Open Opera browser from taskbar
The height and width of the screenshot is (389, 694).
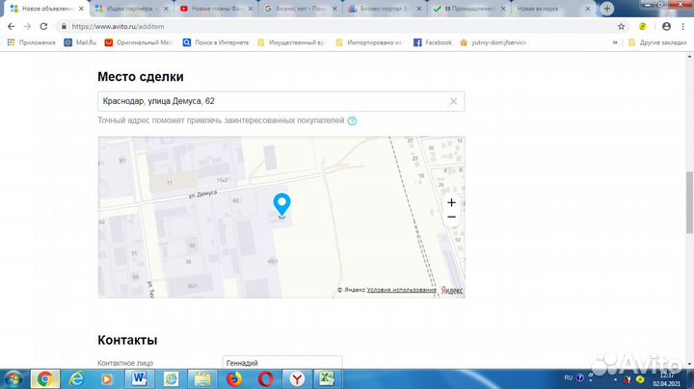266,378
